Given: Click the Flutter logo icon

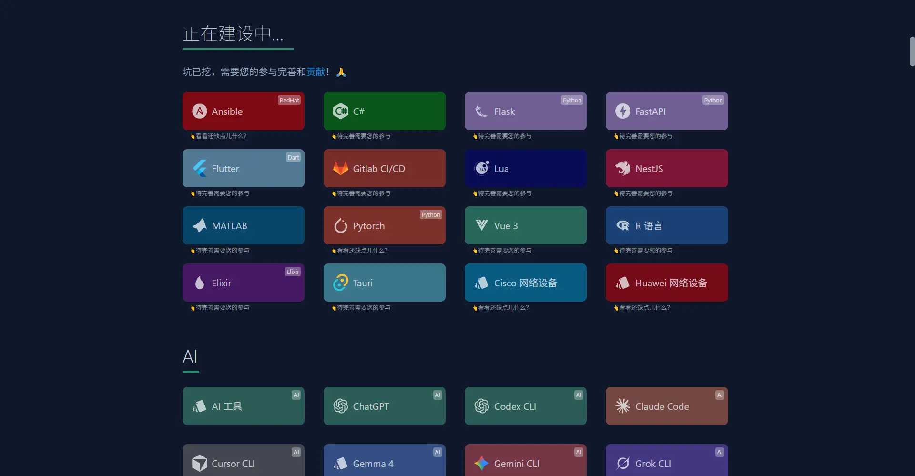Looking at the screenshot, I should point(200,168).
